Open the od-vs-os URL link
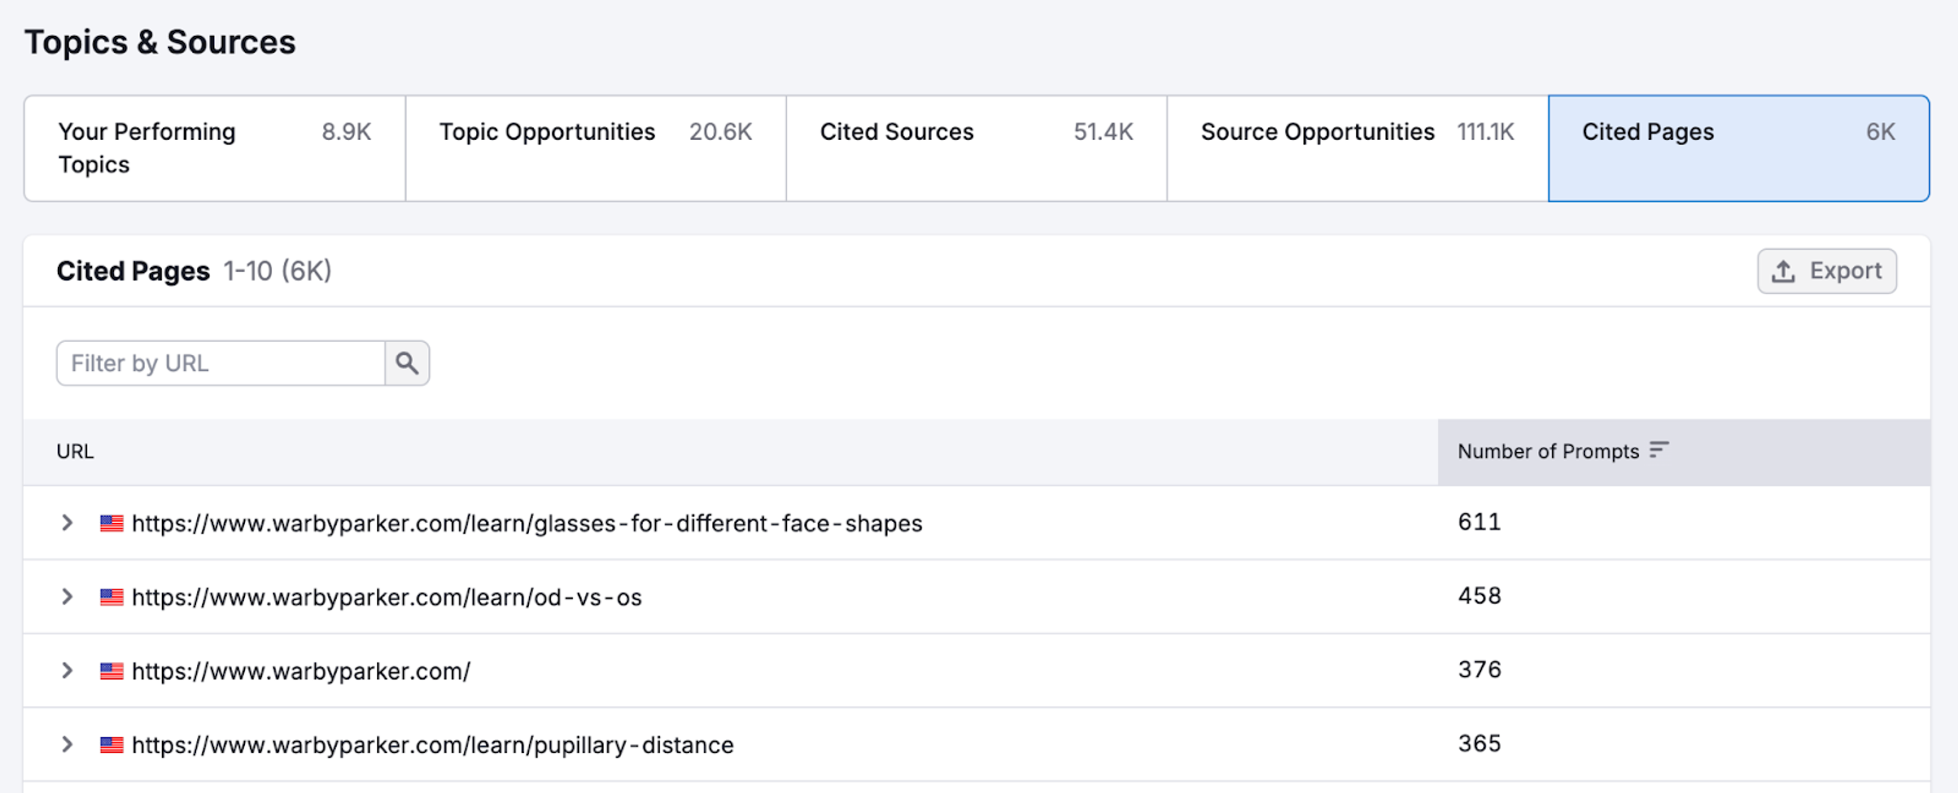Image resolution: width=1958 pixels, height=793 pixels. [387, 597]
